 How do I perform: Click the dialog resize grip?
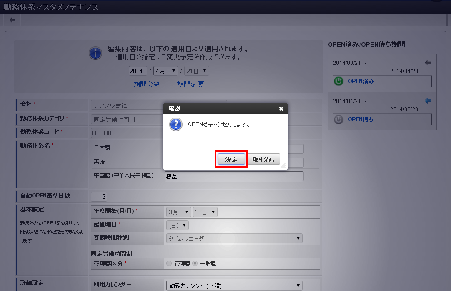pyautogui.click(x=283, y=165)
